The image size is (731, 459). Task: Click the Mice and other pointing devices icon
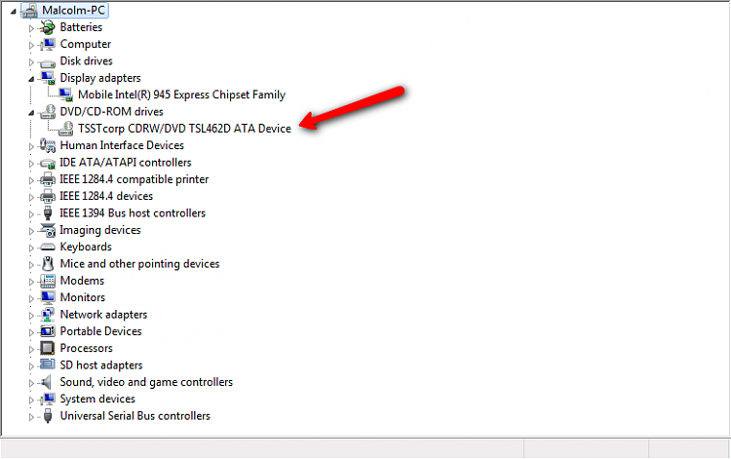tap(47, 264)
